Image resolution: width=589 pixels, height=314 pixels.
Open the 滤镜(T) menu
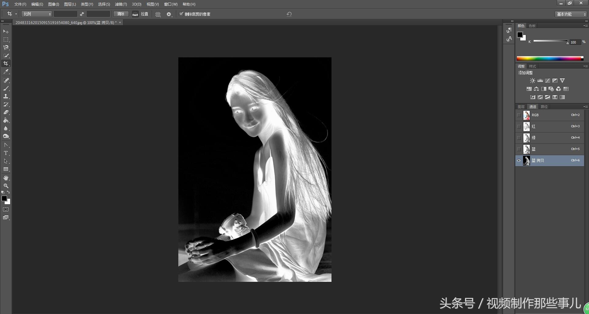click(121, 4)
